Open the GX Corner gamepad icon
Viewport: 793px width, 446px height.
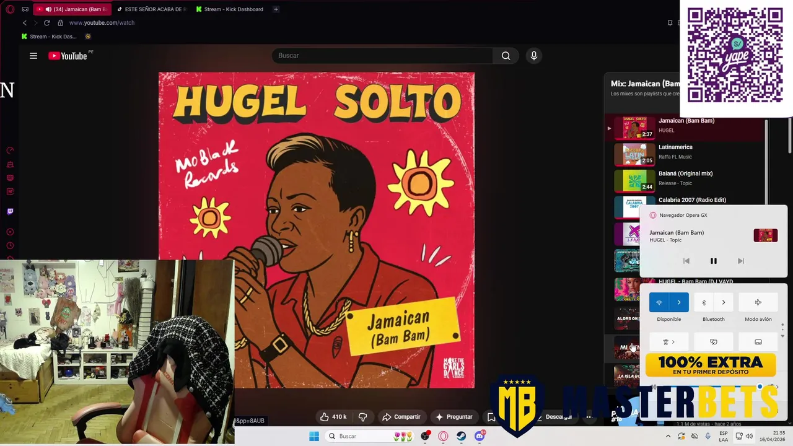click(25, 9)
